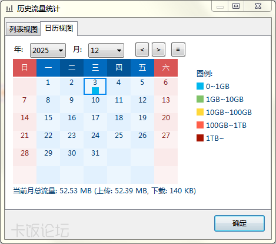Click the traffic chart icon in title bar
This screenshot has width=276, height=244.
[x=9, y=9]
